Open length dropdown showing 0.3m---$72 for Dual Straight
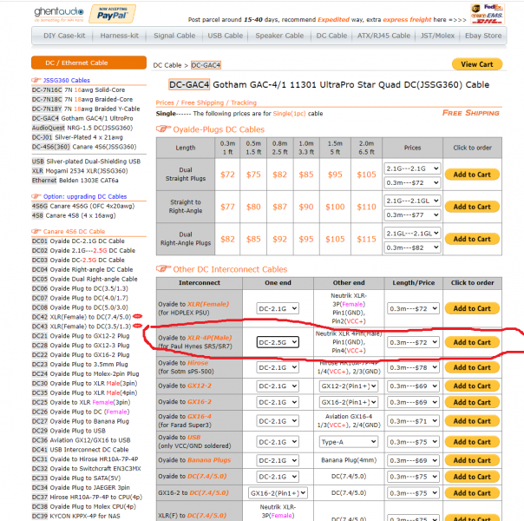This screenshot has width=524, height=521. (x=412, y=182)
